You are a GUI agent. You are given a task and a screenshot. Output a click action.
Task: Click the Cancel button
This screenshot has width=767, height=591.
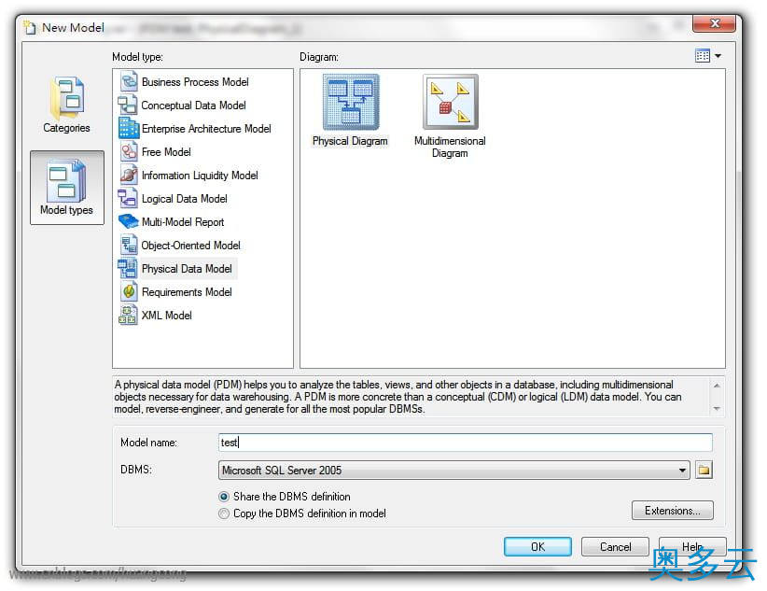615,547
